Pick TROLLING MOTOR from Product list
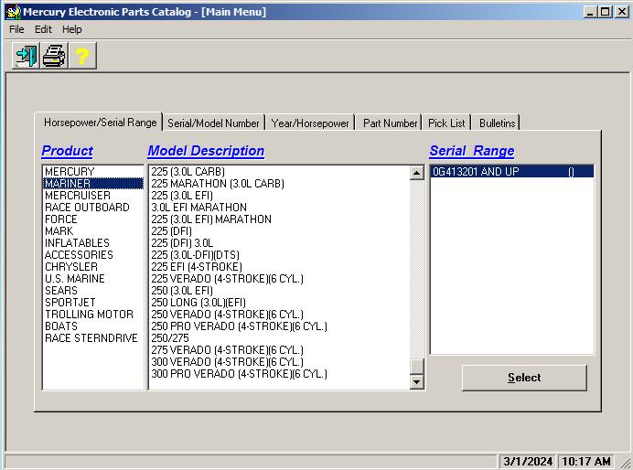 coord(89,315)
